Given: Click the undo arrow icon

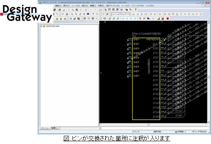Looking at the screenshot, I should [x=91, y=10].
